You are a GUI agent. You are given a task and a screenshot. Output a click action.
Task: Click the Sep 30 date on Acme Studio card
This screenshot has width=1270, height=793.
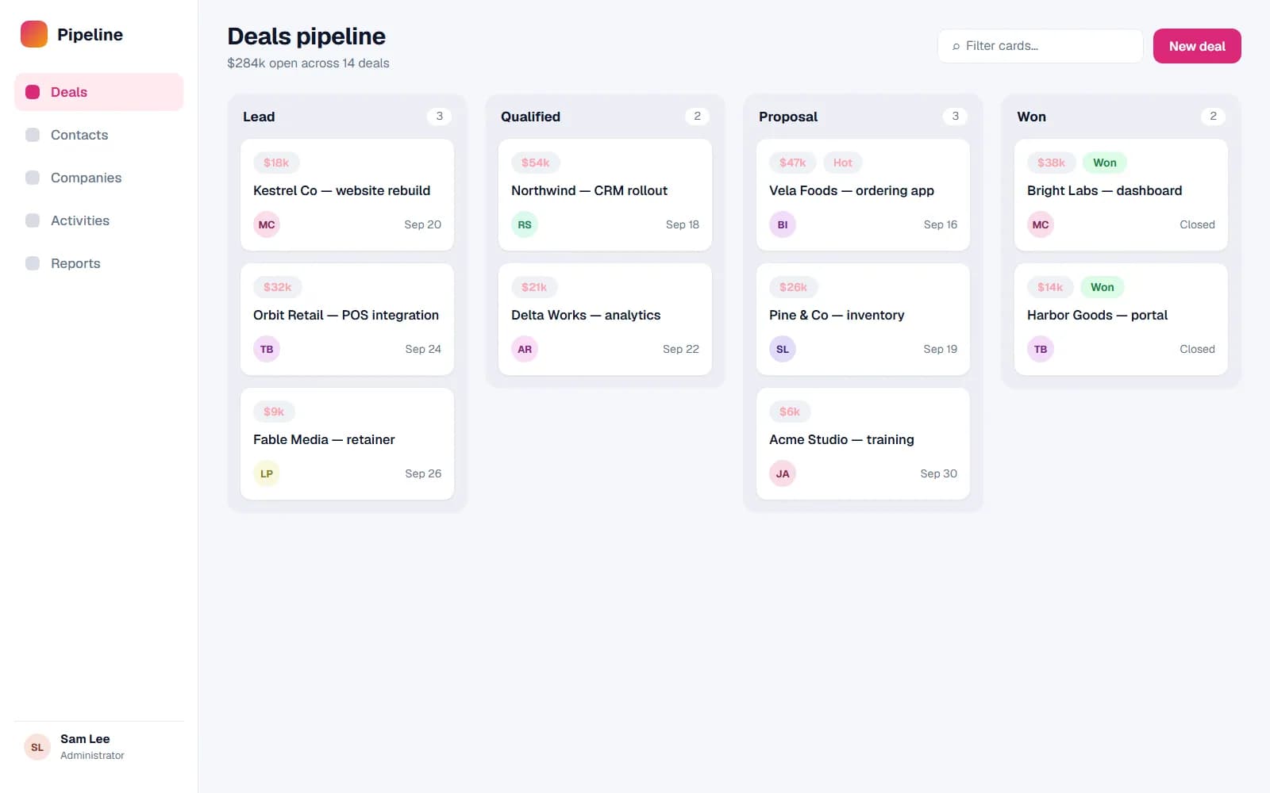click(x=939, y=473)
